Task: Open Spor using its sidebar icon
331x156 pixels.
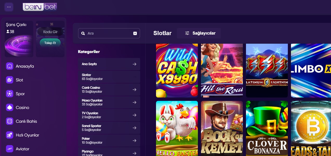Action: 9,94
